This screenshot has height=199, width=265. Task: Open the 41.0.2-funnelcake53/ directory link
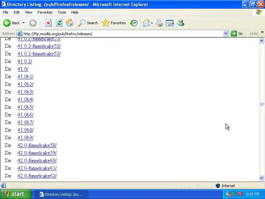[39, 54]
